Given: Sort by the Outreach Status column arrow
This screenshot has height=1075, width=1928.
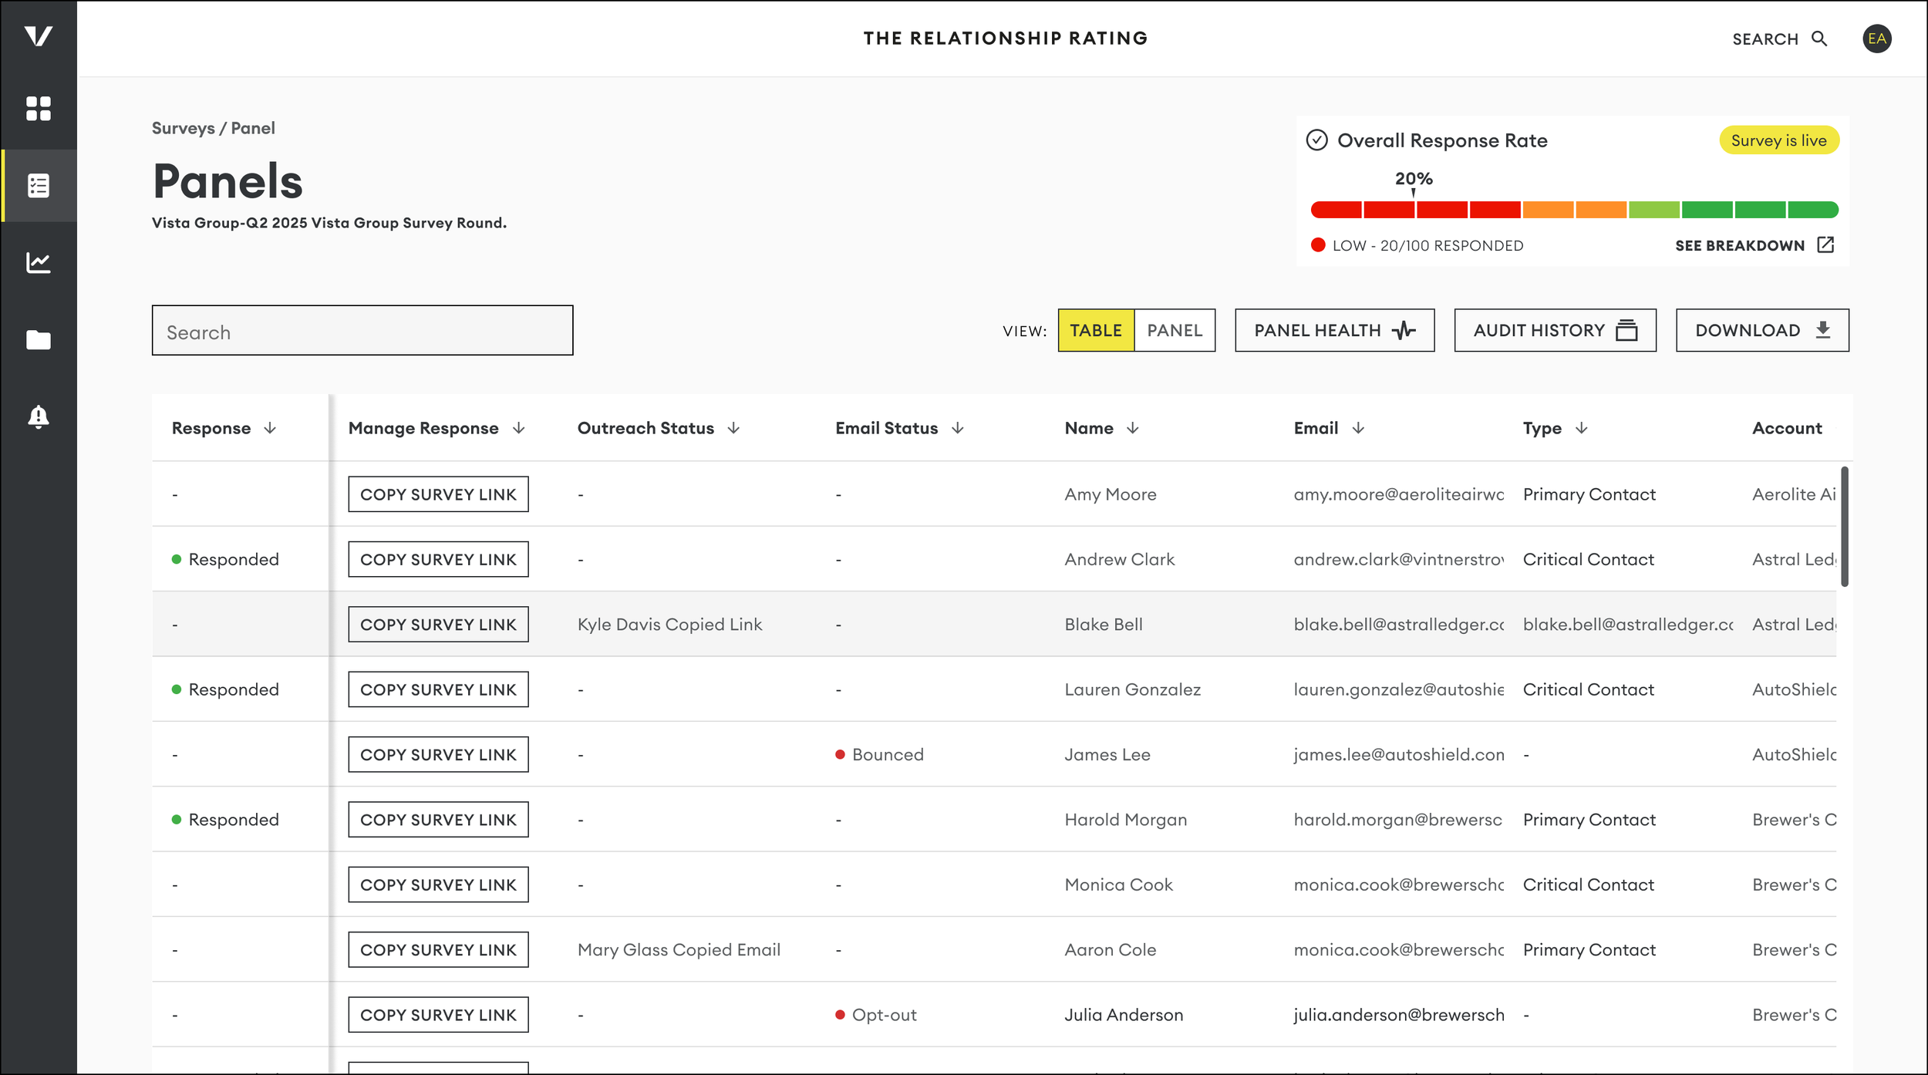Looking at the screenshot, I should click(x=733, y=428).
